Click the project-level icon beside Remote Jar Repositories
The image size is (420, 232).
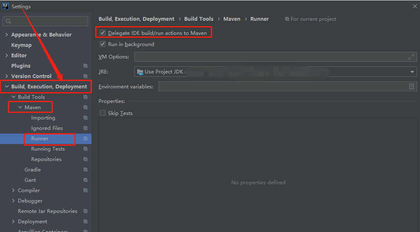pos(85,211)
